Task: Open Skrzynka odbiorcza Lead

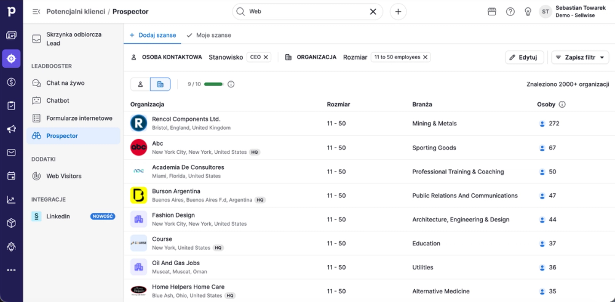Action: coord(73,39)
